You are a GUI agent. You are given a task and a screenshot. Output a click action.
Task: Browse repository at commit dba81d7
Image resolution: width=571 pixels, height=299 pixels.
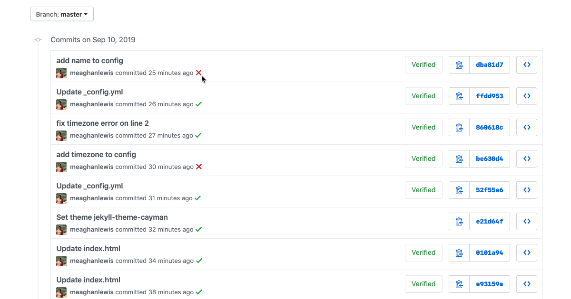coord(526,65)
